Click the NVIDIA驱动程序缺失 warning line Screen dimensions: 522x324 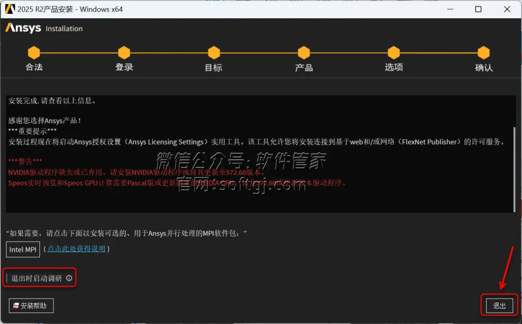coord(137,173)
